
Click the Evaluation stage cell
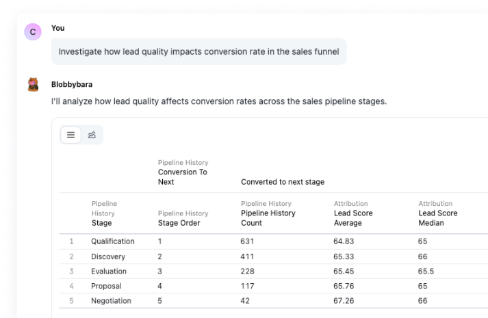[109, 271]
